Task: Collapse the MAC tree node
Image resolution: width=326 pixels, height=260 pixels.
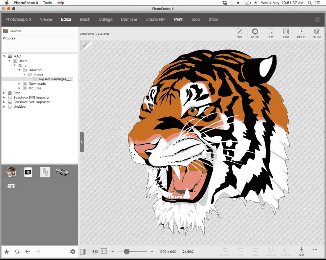Action: [x=4, y=56]
